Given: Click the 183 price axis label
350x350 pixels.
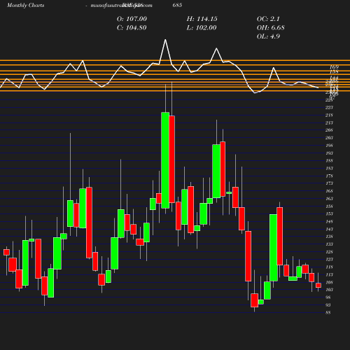Looking at the screenshot, I should pos(329,169).
